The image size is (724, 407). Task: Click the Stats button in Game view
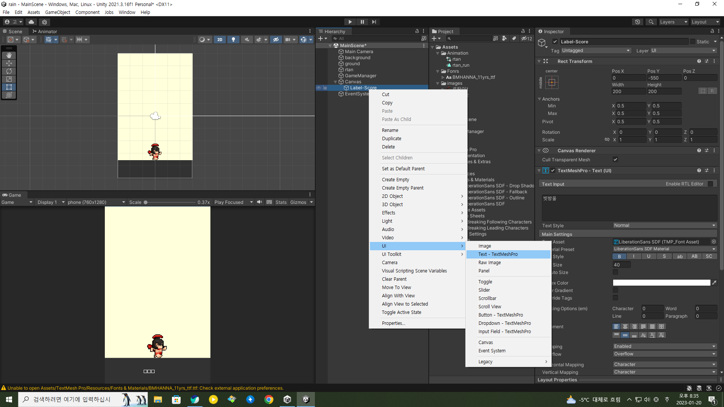click(x=281, y=202)
